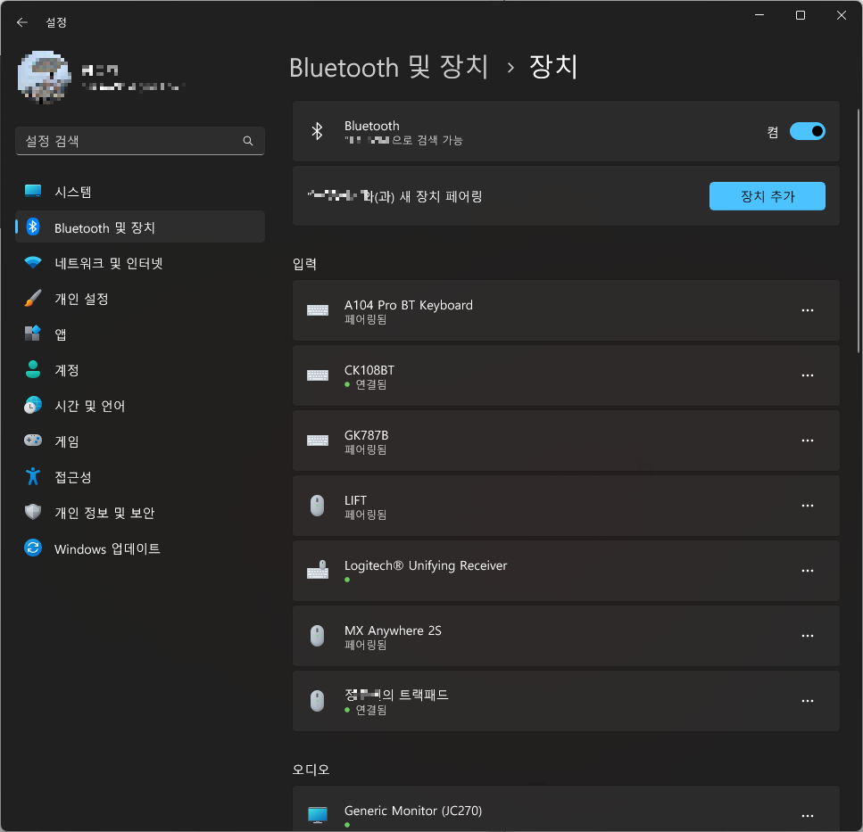Screen dimensions: 863x832
Task: Open the 앱 settings section
Action: (x=140, y=334)
